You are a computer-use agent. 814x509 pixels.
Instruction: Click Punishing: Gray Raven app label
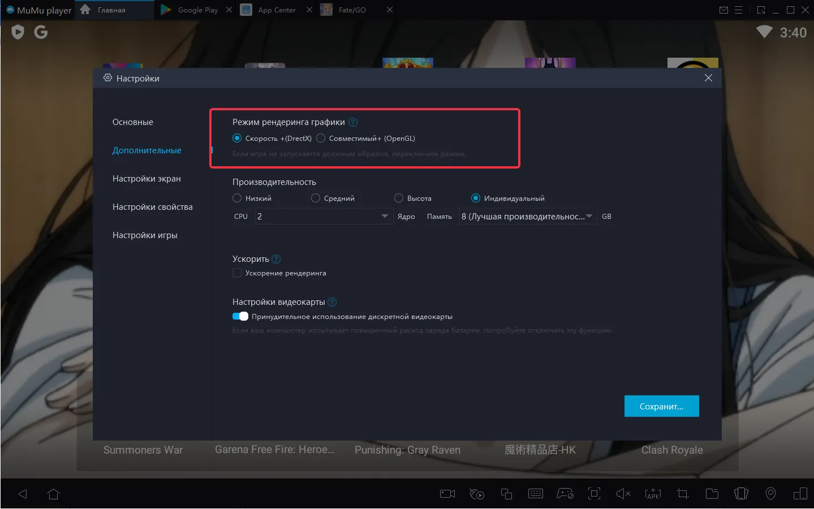pyautogui.click(x=407, y=450)
